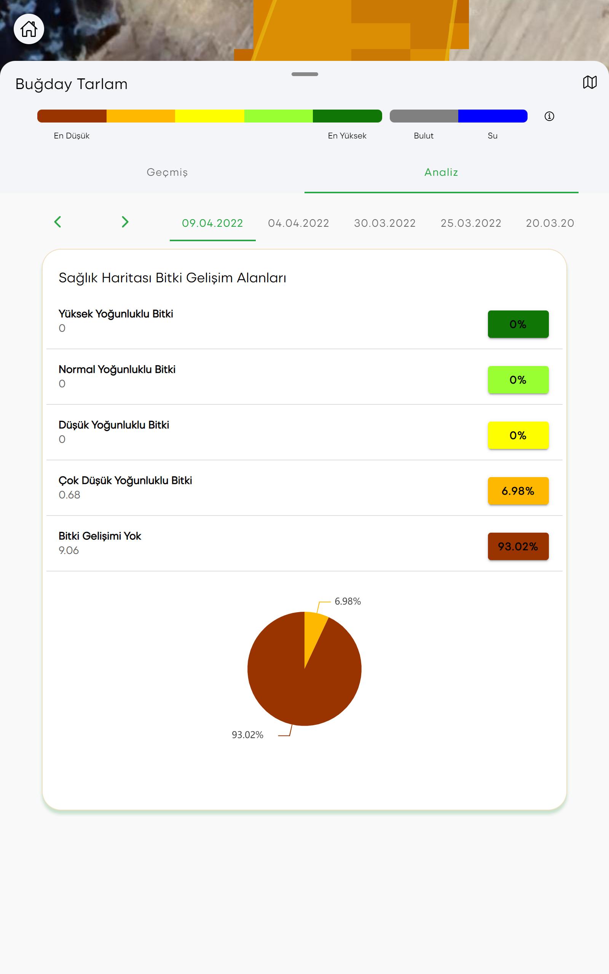
Task: Click the Bulut legend label
Action: point(424,135)
